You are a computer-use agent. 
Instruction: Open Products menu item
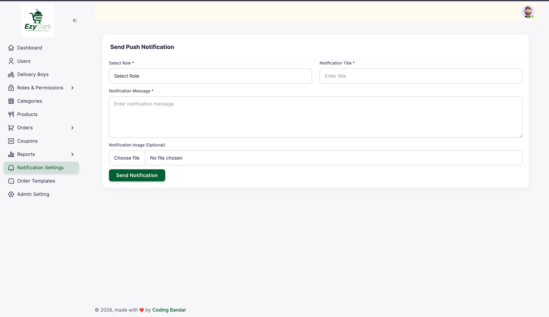(41, 115)
